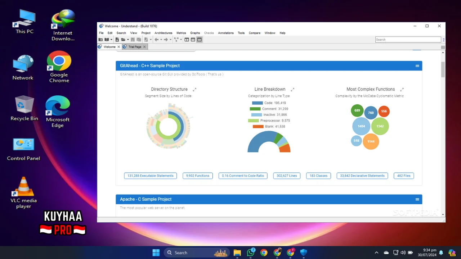Click the open-book projects toolbar icon
461x259 pixels.
(x=107, y=40)
